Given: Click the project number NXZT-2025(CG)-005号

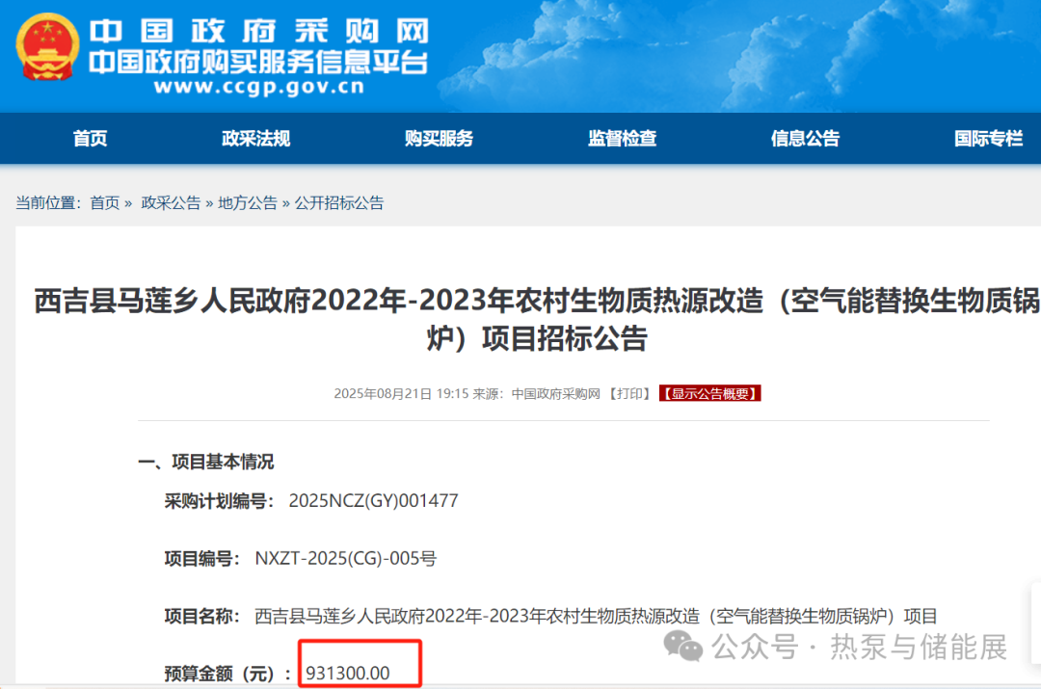Looking at the screenshot, I should 346,559.
